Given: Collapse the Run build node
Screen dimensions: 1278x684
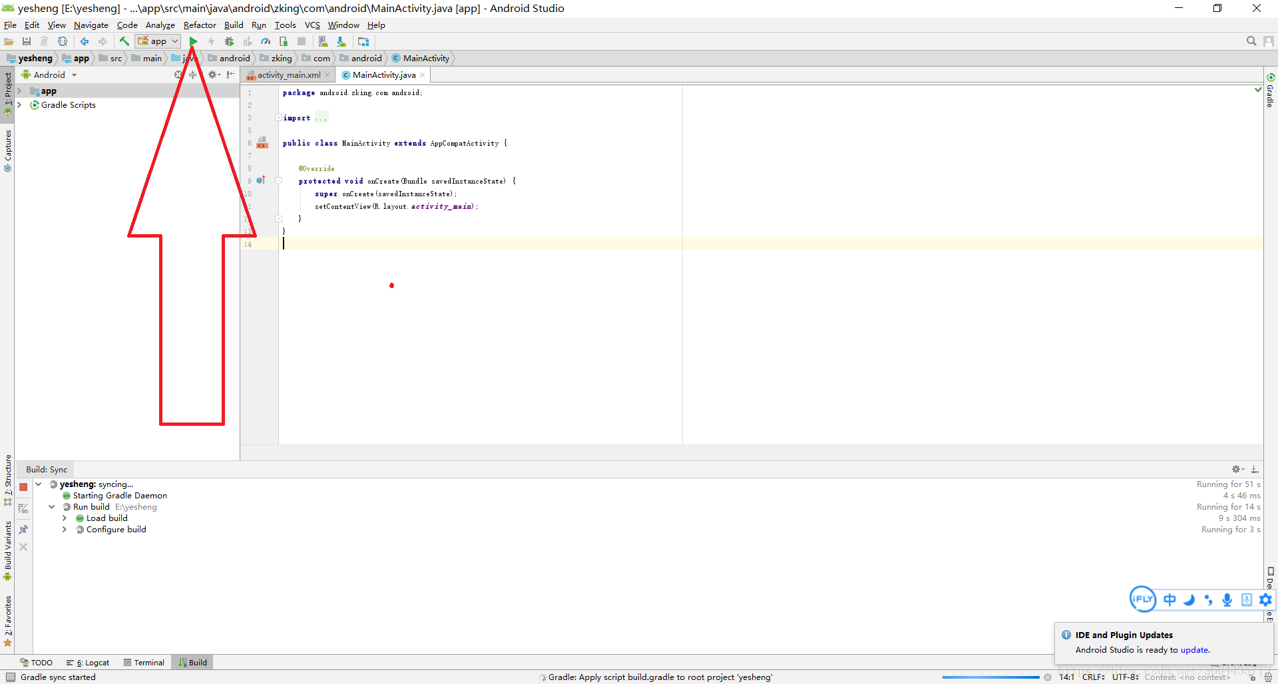Looking at the screenshot, I should [52, 507].
